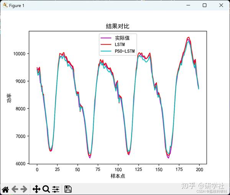
Task: Click the PSO-LSTM legend text
Action: click(x=125, y=51)
